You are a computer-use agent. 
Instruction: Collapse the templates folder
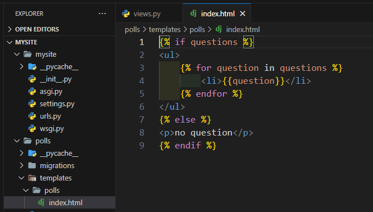click(21, 178)
